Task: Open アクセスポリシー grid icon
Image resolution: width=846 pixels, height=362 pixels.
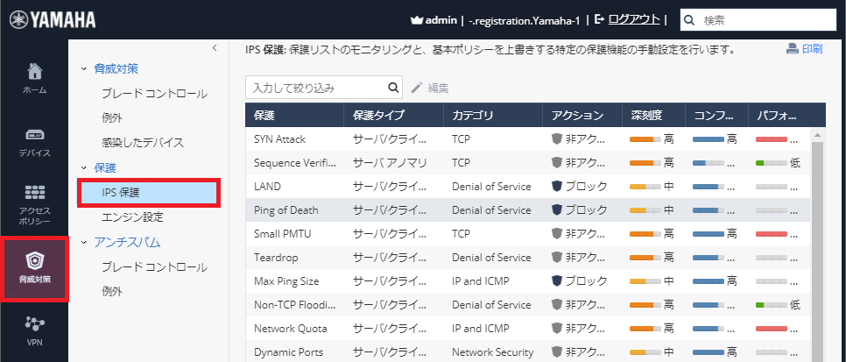Action: [x=34, y=193]
